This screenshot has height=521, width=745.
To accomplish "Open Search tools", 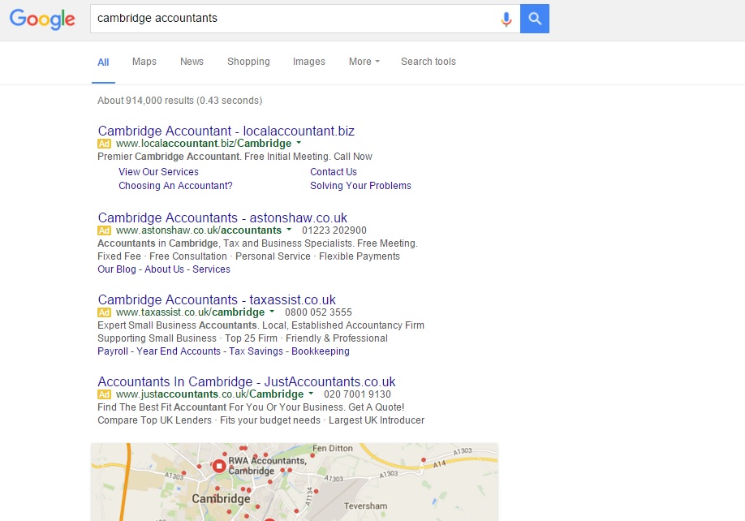I will [x=428, y=62].
